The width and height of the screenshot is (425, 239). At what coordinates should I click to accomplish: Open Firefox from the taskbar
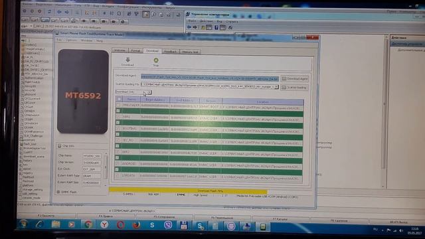click(x=136, y=225)
